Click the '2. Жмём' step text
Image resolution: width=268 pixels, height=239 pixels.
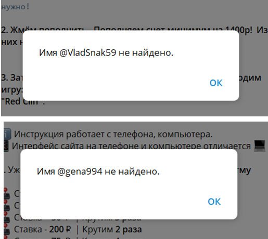pos(12,30)
